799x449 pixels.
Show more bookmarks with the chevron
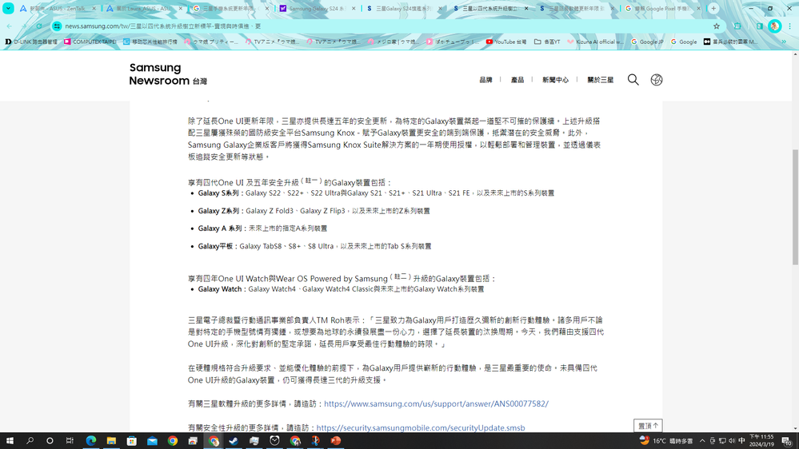click(x=784, y=42)
